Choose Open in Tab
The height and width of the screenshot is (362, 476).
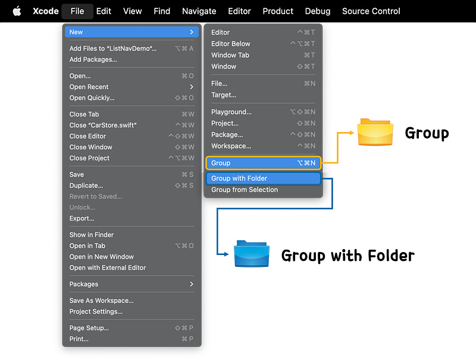(131, 245)
